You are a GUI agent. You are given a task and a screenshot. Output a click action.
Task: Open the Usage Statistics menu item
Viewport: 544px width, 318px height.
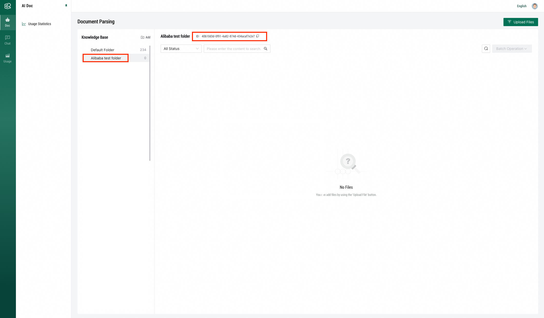pyautogui.click(x=39, y=24)
